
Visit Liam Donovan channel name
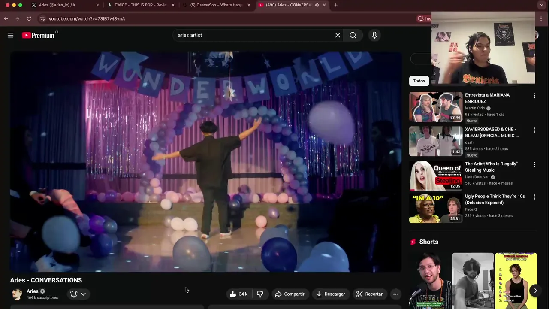[477, 177]
